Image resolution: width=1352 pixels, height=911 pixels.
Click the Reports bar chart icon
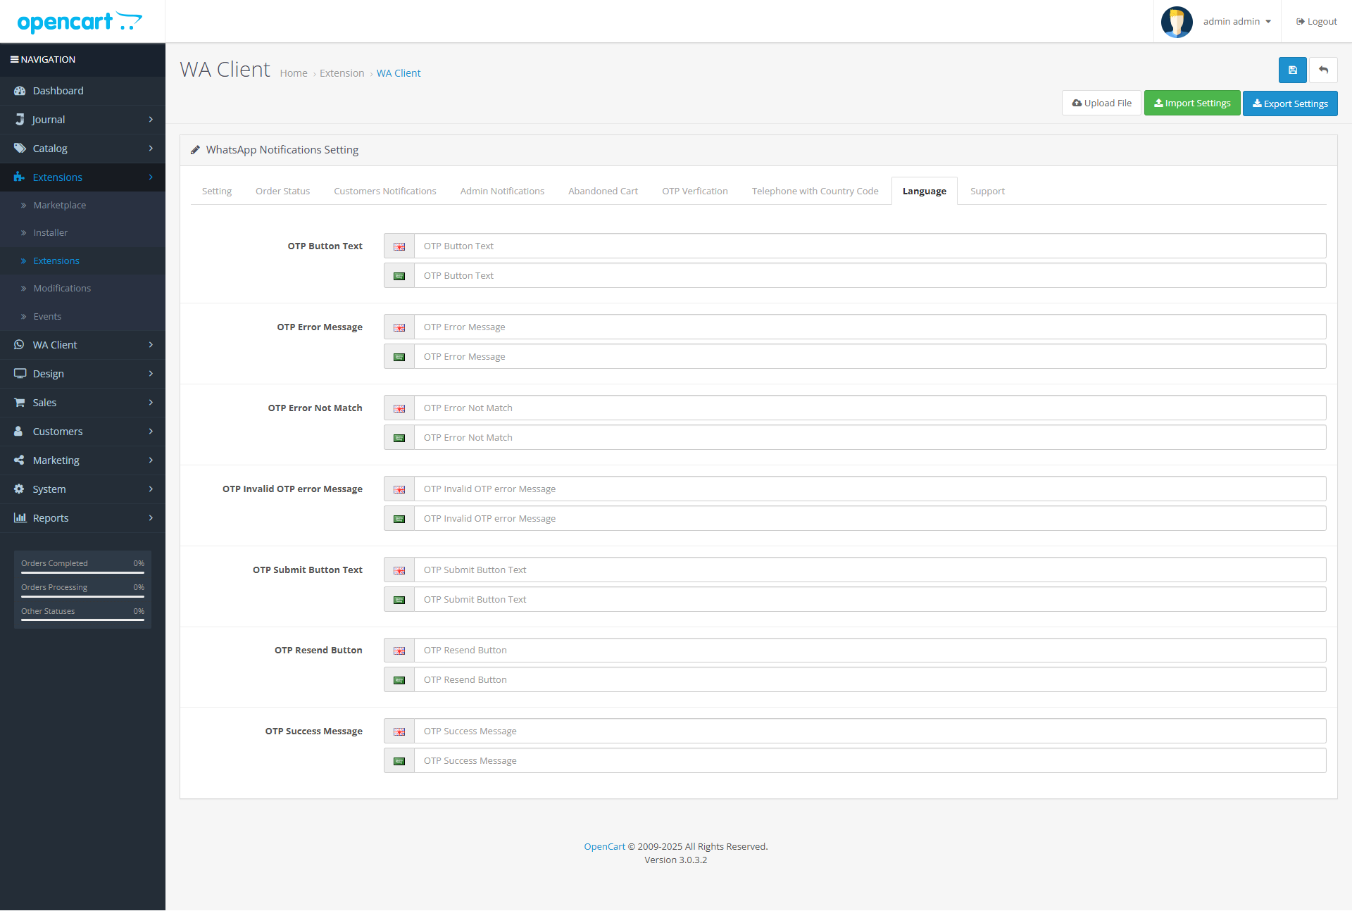[20, 518]
